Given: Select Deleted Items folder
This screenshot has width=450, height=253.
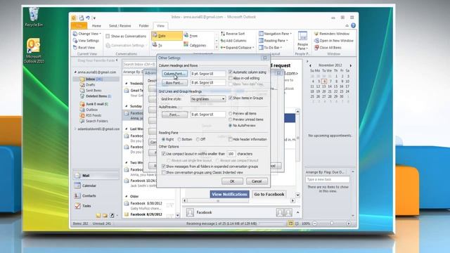Looking at the screenshot, I should pos(96,96).
